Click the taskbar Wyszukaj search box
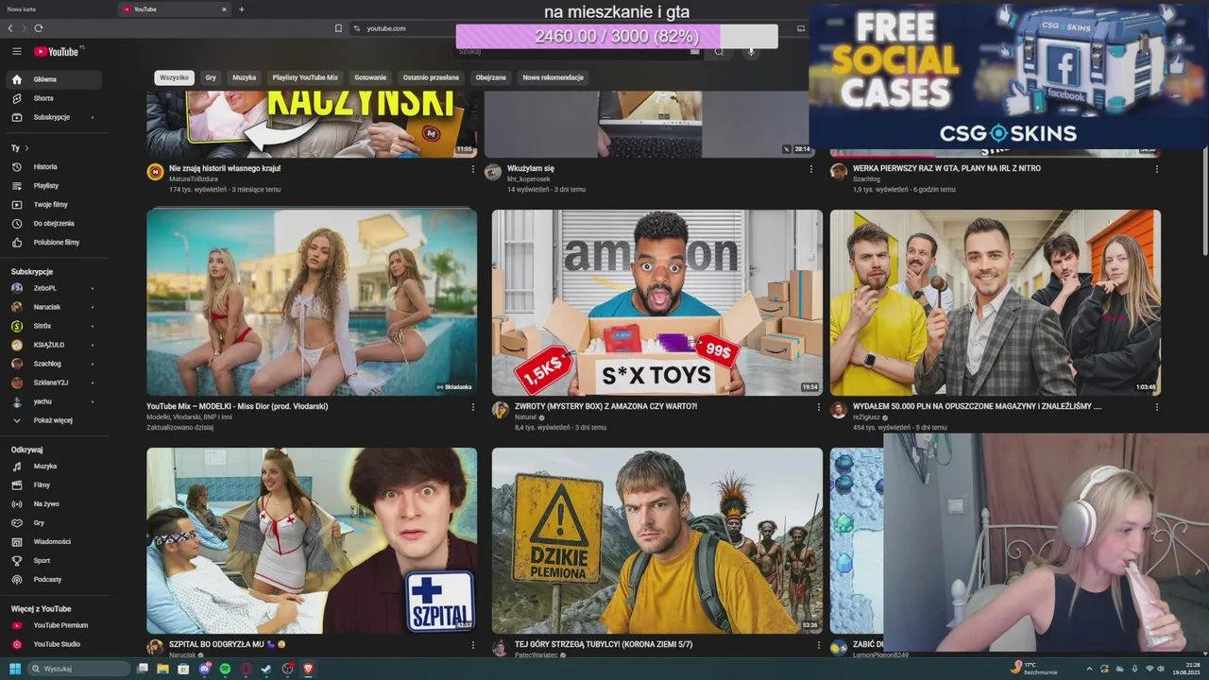 [78, 669]
